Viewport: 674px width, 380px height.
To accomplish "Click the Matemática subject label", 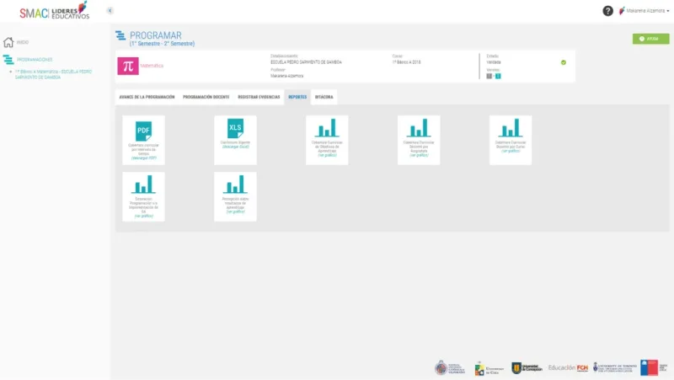I will coord(152,66).
